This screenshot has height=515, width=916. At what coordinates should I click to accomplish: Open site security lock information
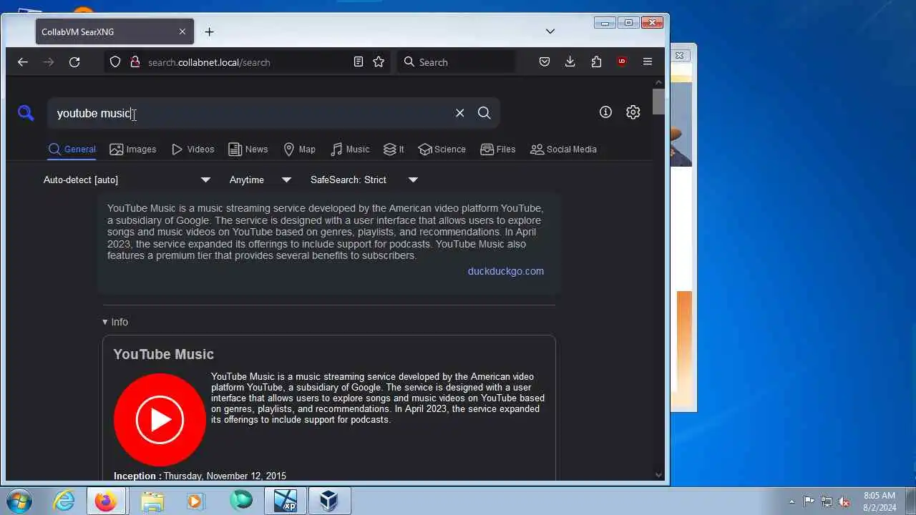(x=135, y=62)
